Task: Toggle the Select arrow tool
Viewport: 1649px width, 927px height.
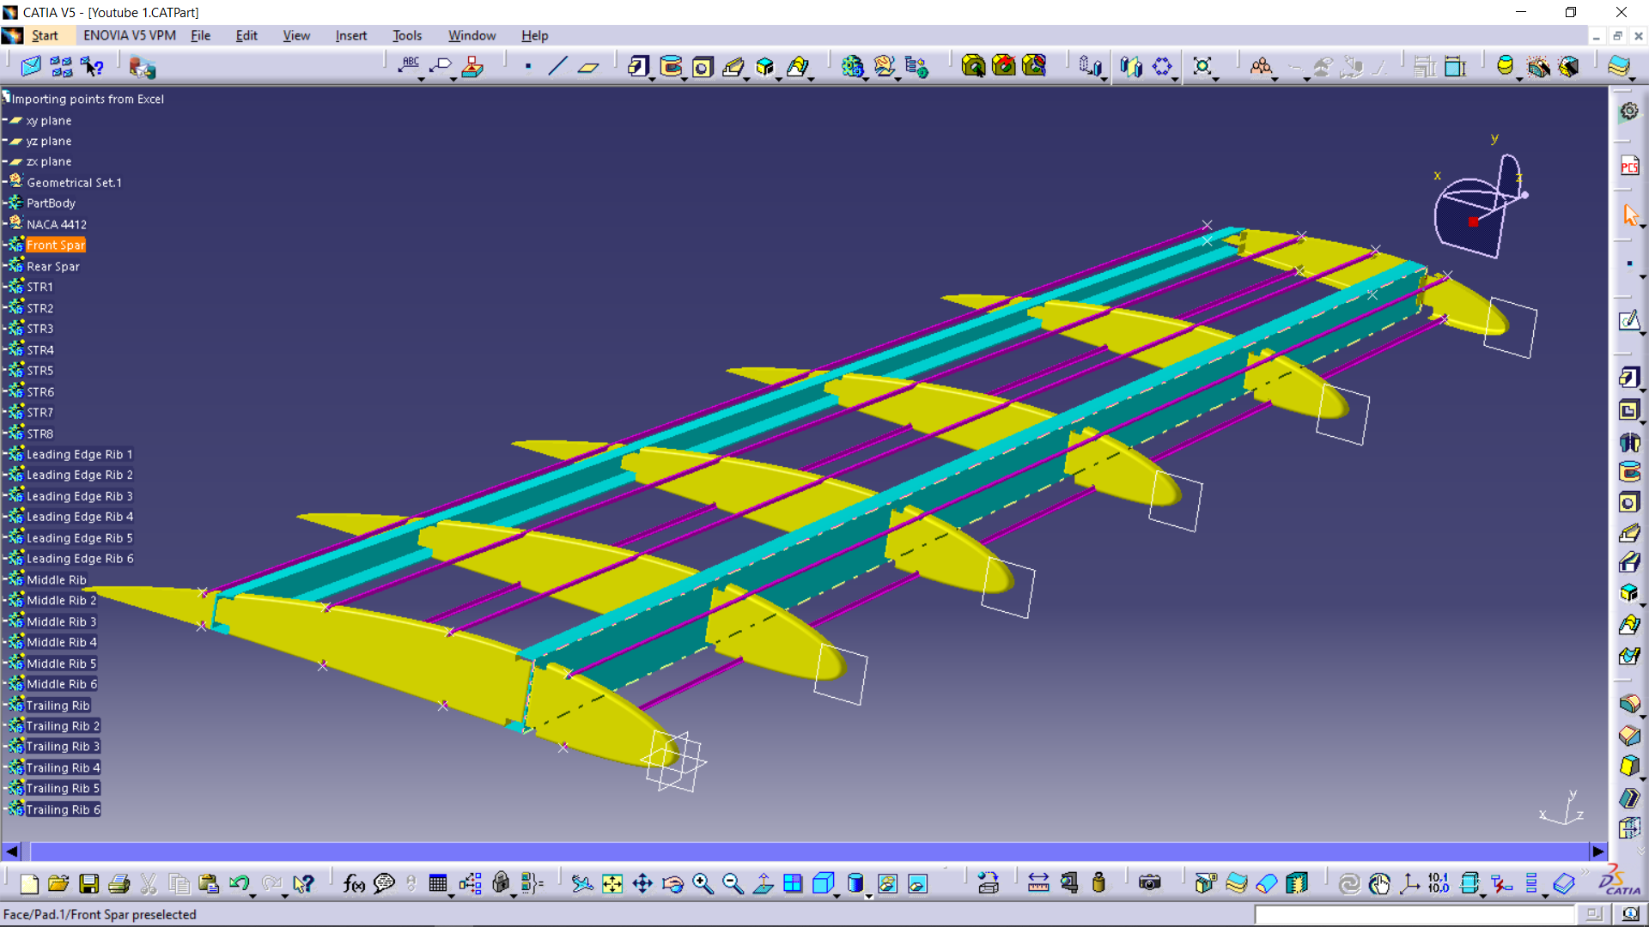Action: [x=1629, y=215]
